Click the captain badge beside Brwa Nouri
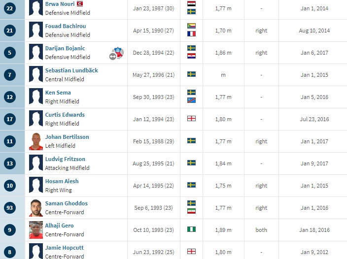Viewport: 347px width, 259px height. point(79,4)
